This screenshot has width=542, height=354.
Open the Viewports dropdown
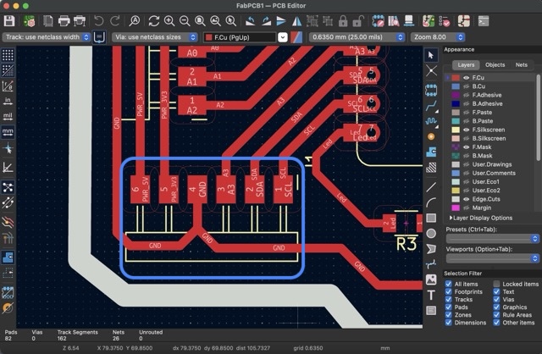[493, 258]
